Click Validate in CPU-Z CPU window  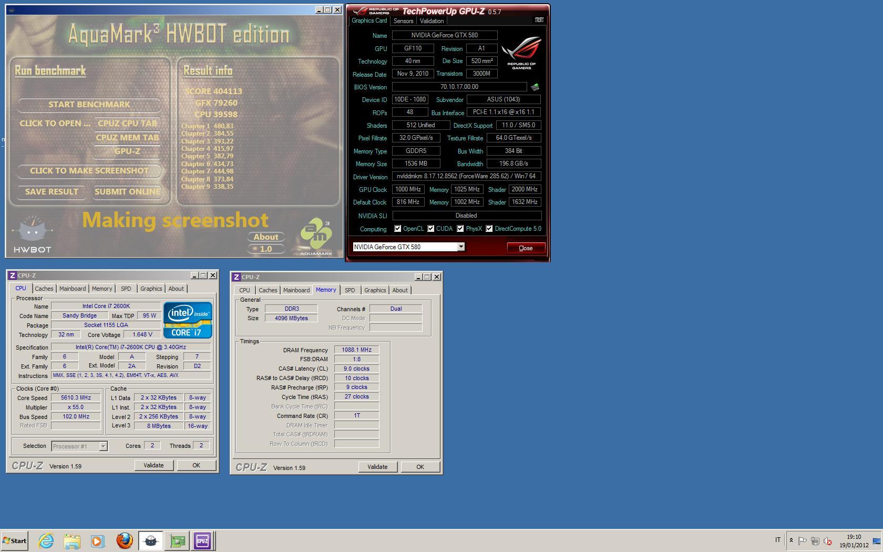153,465
